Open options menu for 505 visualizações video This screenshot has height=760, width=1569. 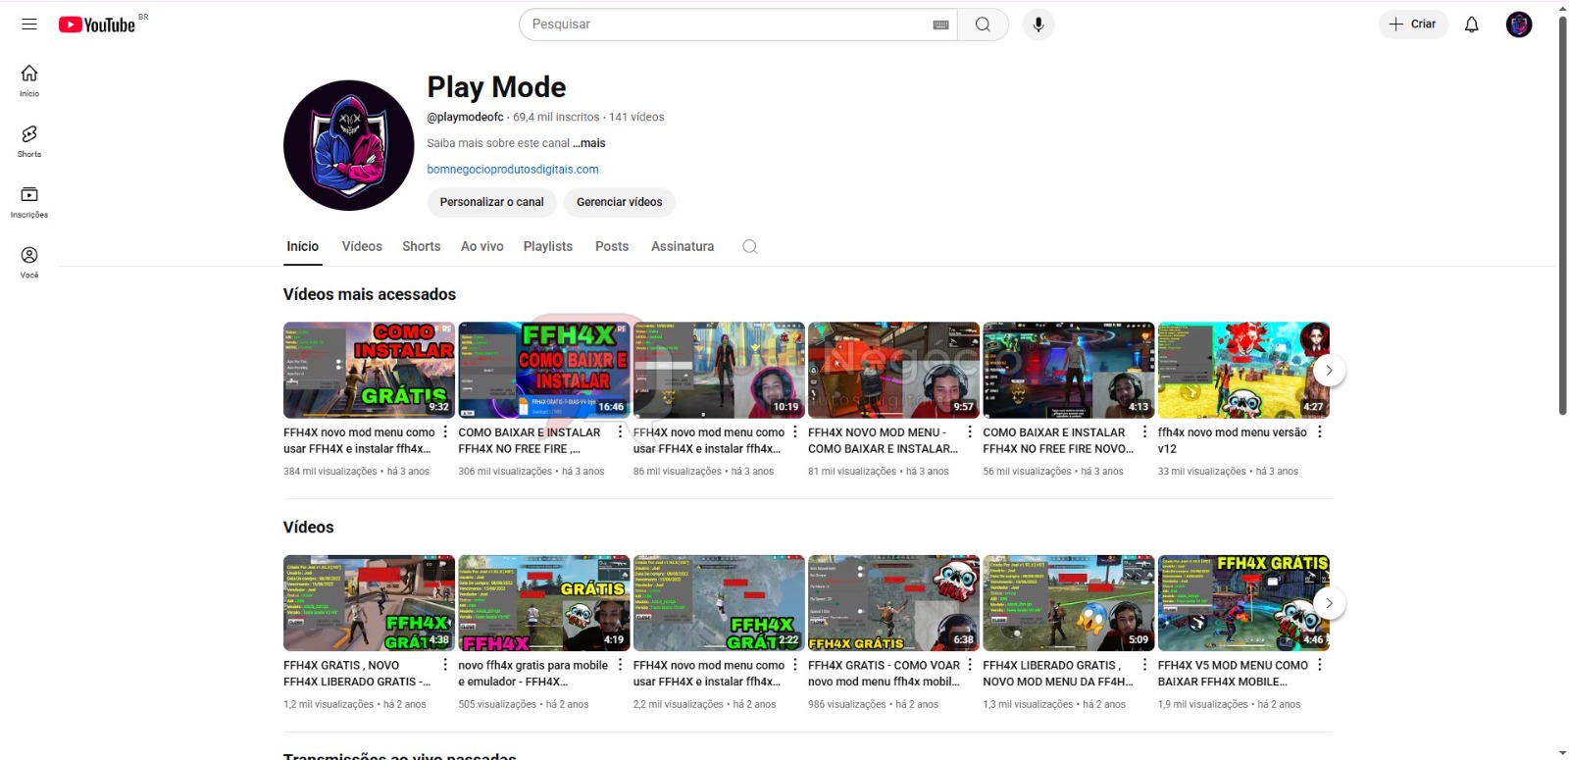pos(620,666)
